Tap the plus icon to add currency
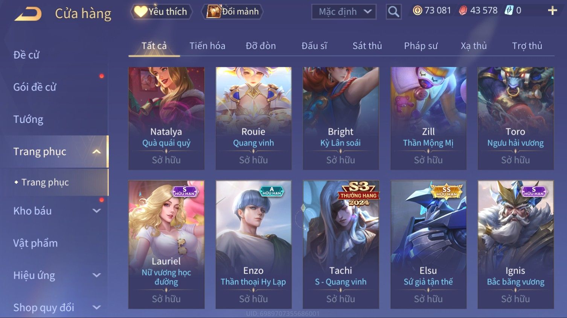Screen dimensions: 567x318 [552, 11]
